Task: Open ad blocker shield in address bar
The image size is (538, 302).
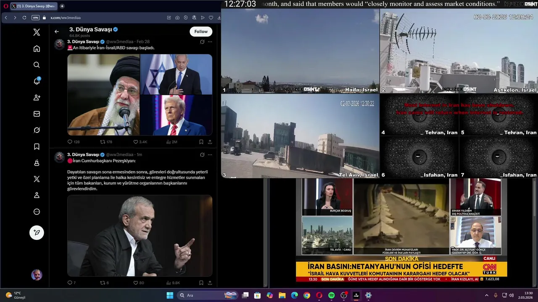Action: pos(186,18)
